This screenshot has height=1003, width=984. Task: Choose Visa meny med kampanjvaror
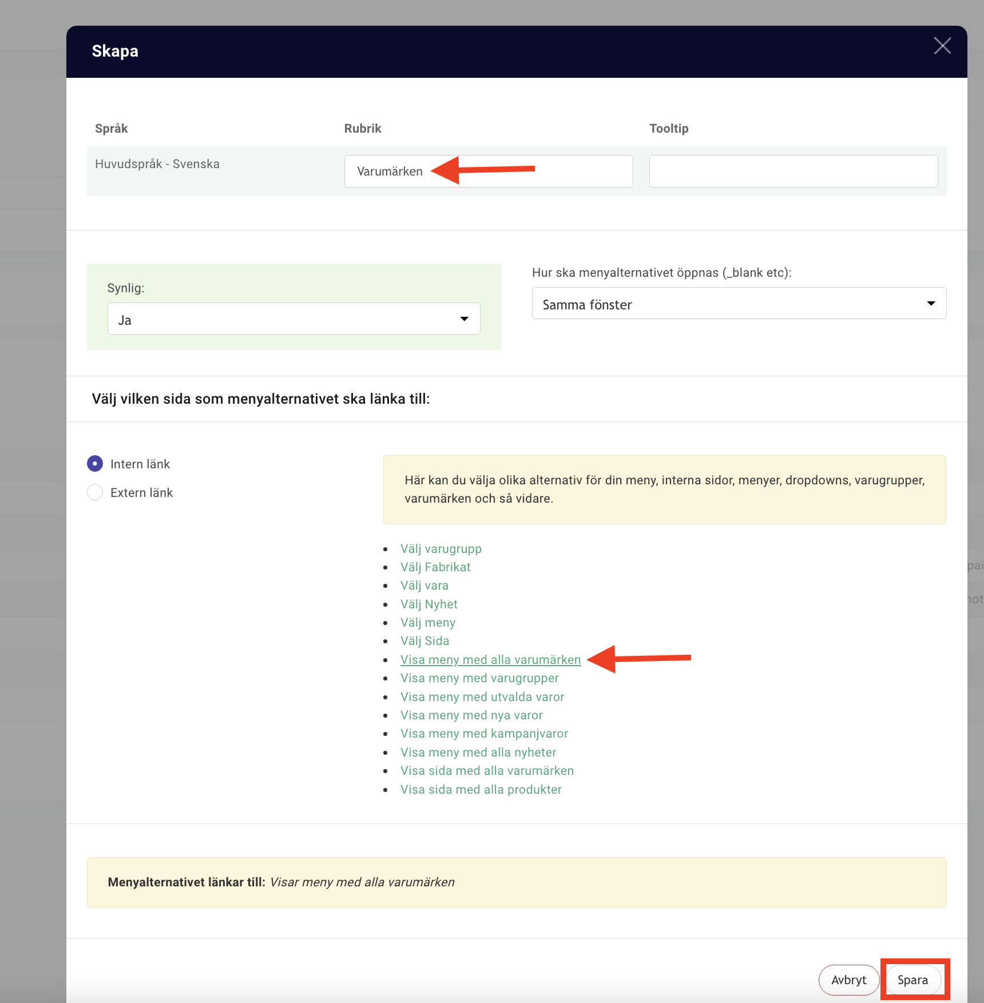[x=485, y=734]
